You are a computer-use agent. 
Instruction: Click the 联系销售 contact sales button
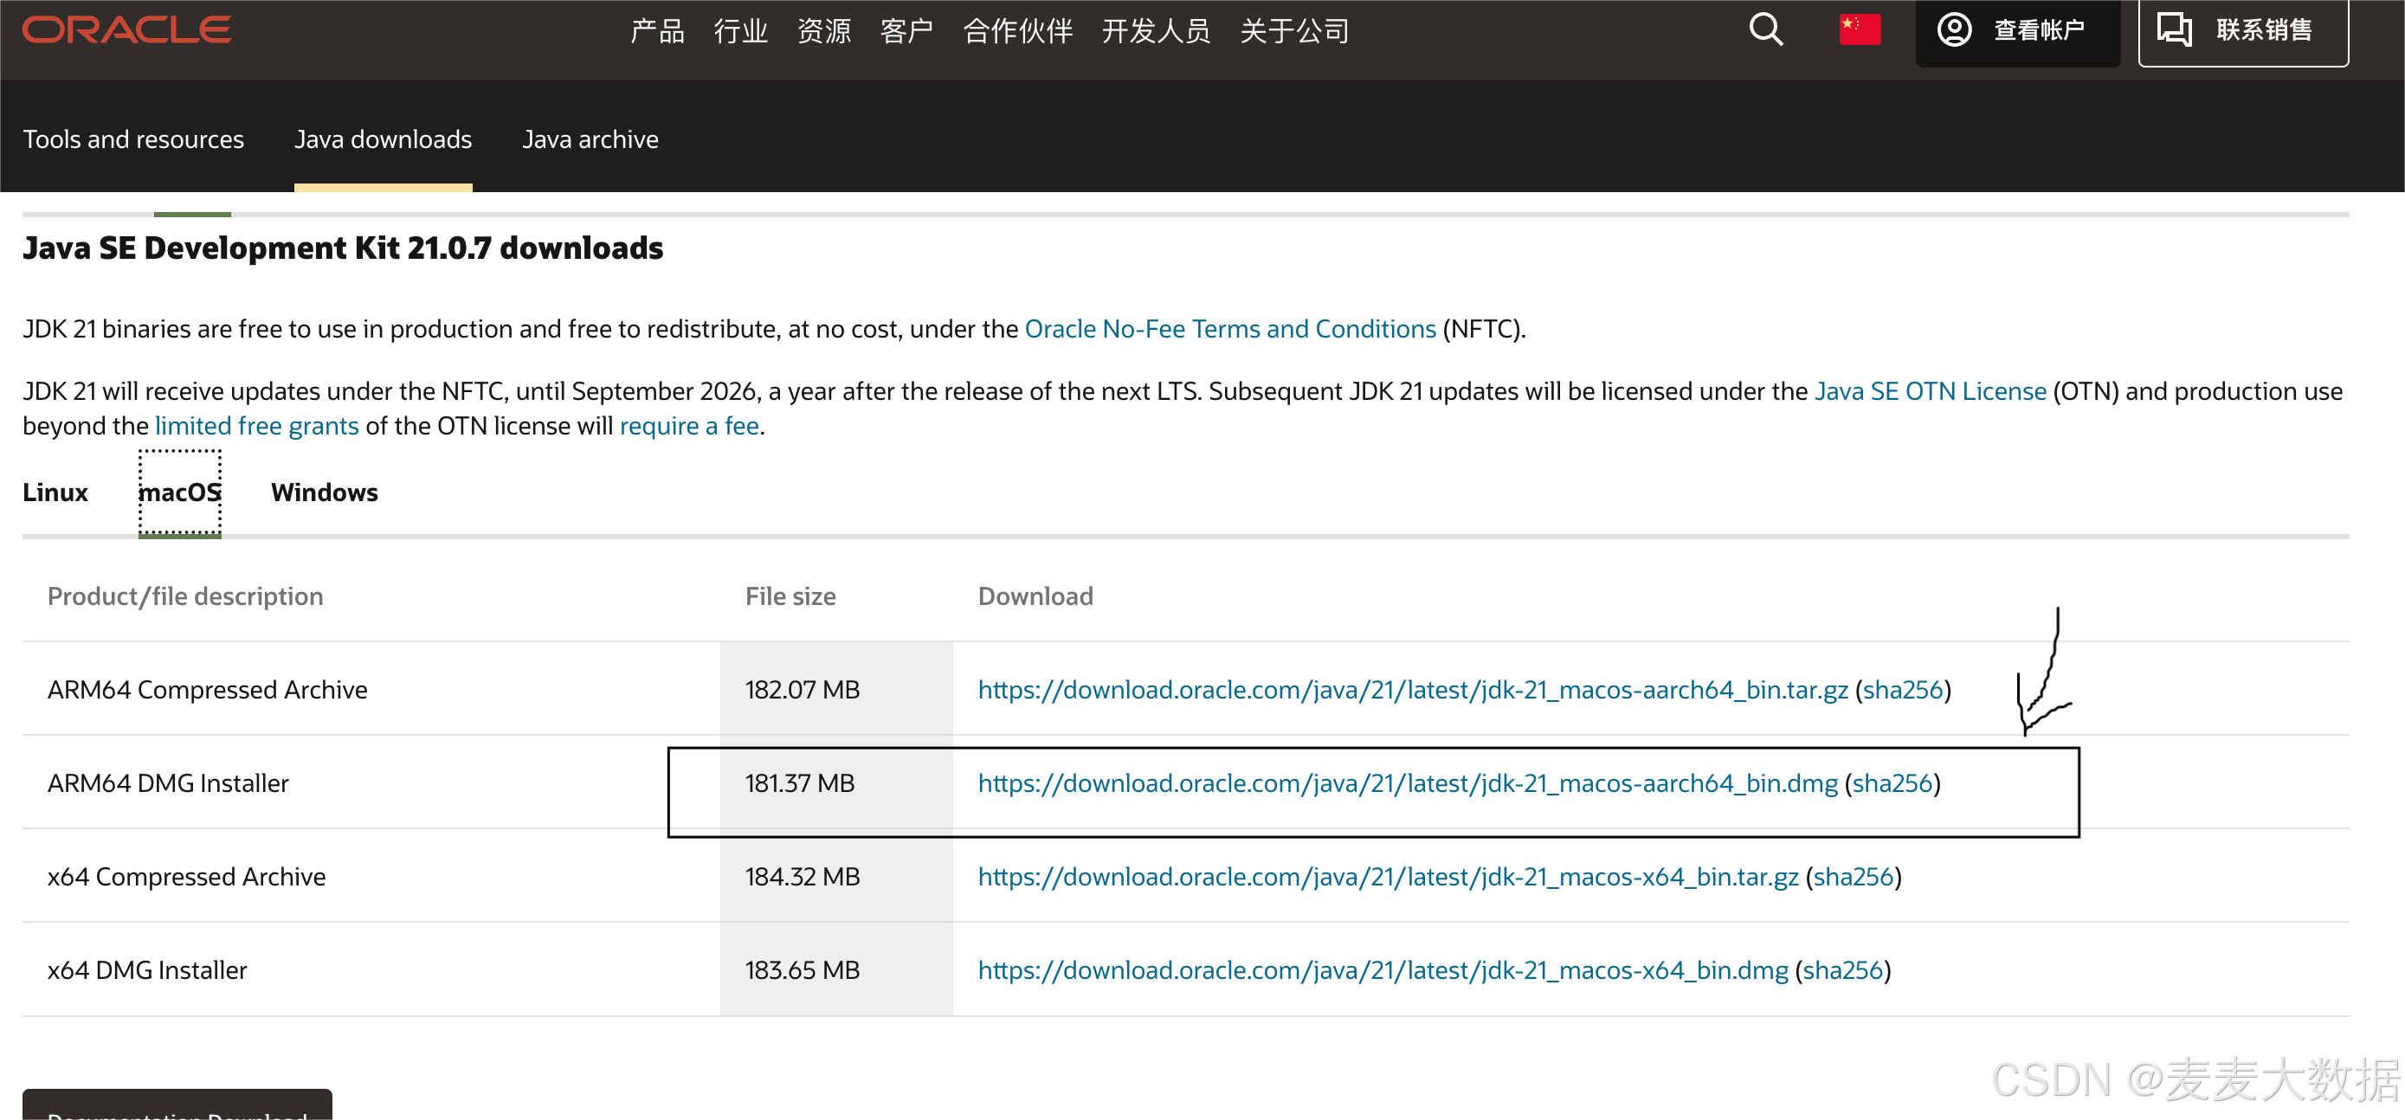tap(2241, 30)
